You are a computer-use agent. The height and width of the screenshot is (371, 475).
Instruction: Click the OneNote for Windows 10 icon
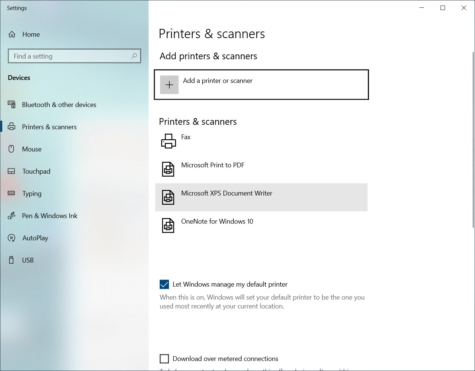pyautogui.click(x=168, y=225)
